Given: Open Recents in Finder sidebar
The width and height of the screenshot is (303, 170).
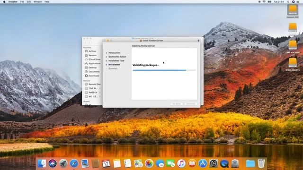Looking at the screenshot, I should [92, 55].
